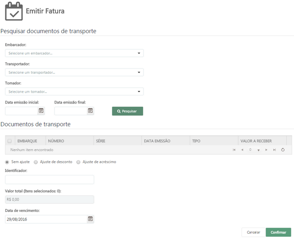Expand the Embarcador dropdown
This screenshot has height=238, width=294.
coord(139,53)
